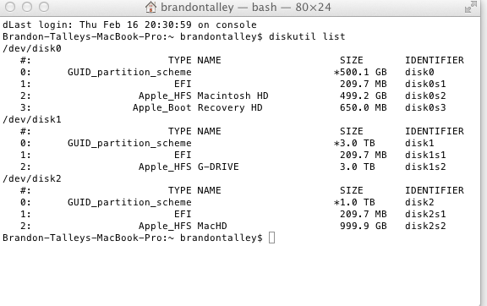Viewport: 487px width, 306px height.
Task: Click the 'disk0s2' identifier text
Action: 425,96
